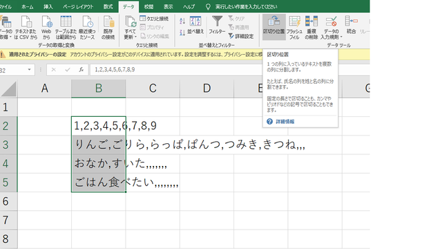Import From Text/CSV (テキストまたはCSVから)

point(26,27)
